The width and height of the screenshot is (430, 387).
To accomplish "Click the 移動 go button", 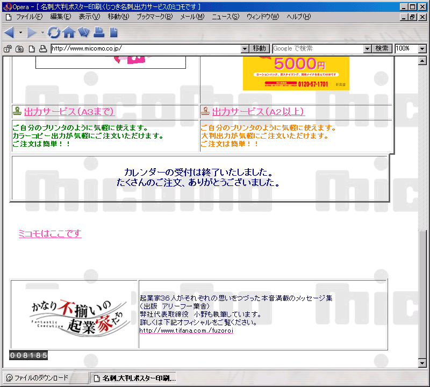I will (260, 49).
